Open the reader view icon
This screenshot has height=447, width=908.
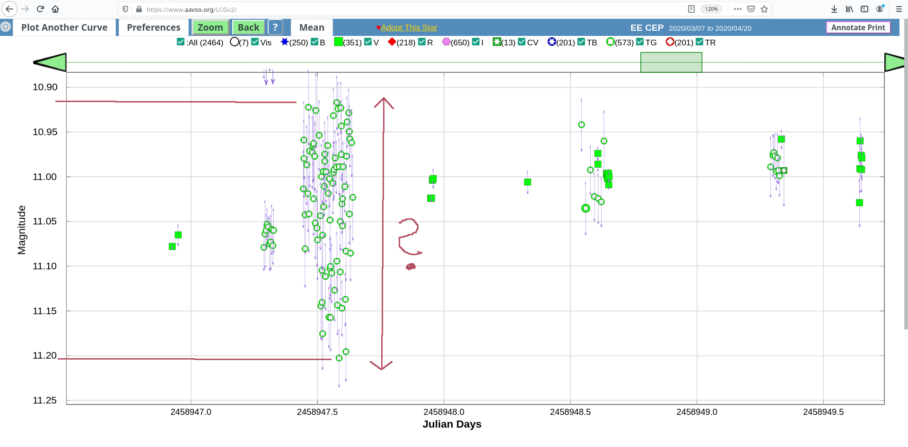(691, 9)
